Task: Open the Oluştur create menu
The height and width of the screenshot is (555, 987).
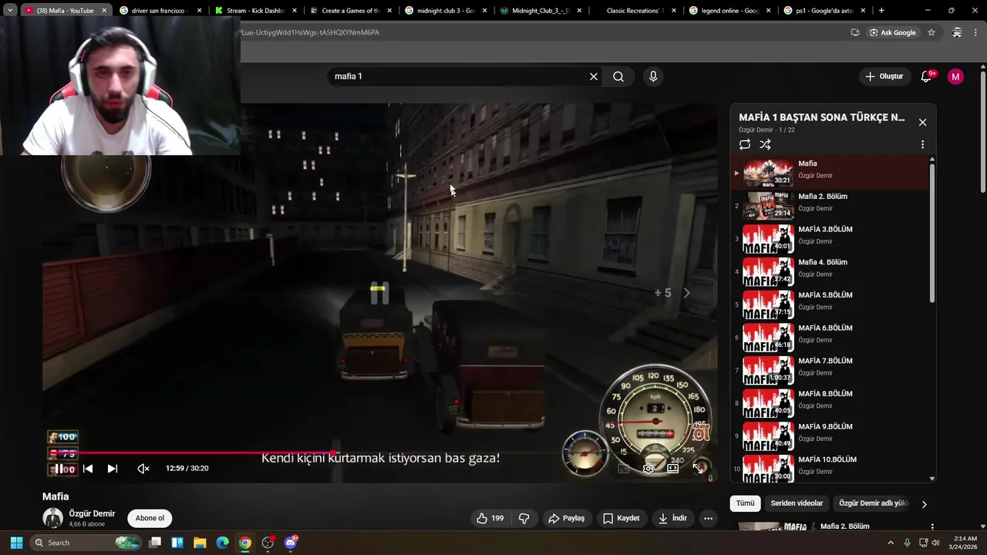Action: [x=884, y=76]
